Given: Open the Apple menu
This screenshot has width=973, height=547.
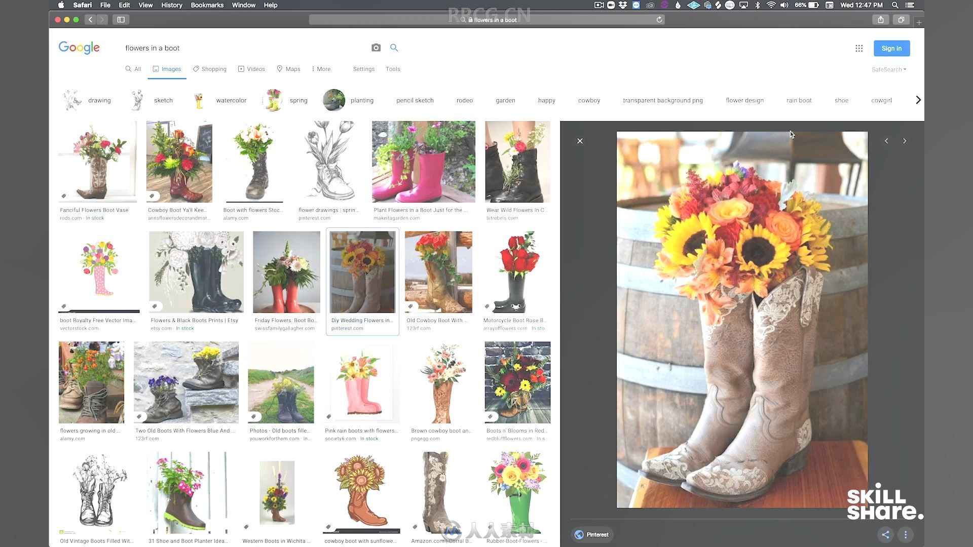Looking at the screenshot, I should (x=61, y=5).
